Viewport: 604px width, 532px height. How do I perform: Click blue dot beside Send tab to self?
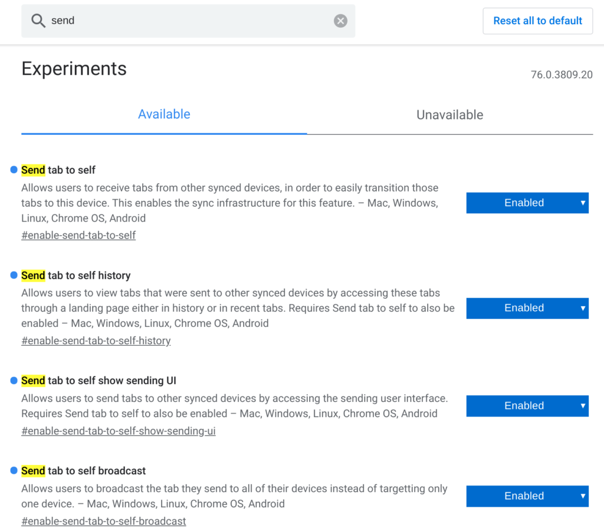(14, 170)
